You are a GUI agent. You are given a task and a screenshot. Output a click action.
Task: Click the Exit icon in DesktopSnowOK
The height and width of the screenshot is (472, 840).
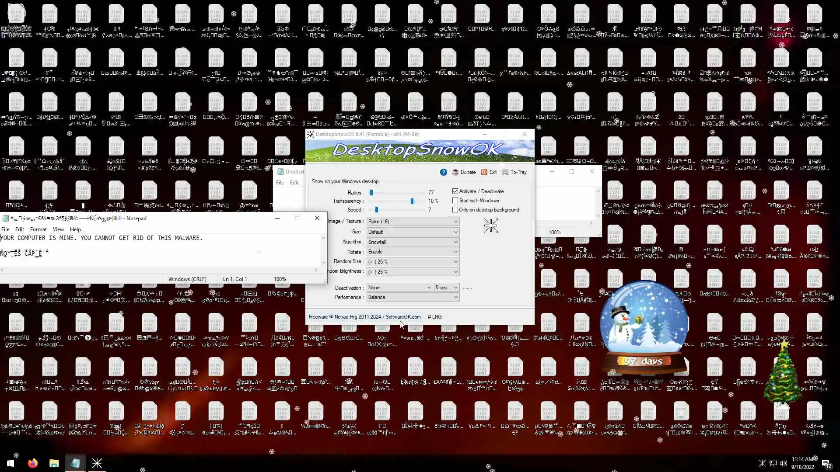pos(484,172)
